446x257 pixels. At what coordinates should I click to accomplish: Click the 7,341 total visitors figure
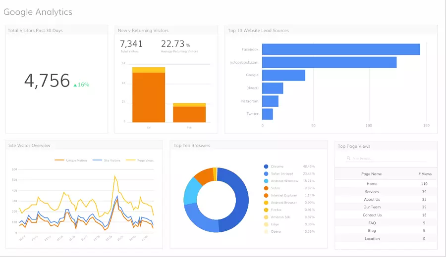pos(131,43)
